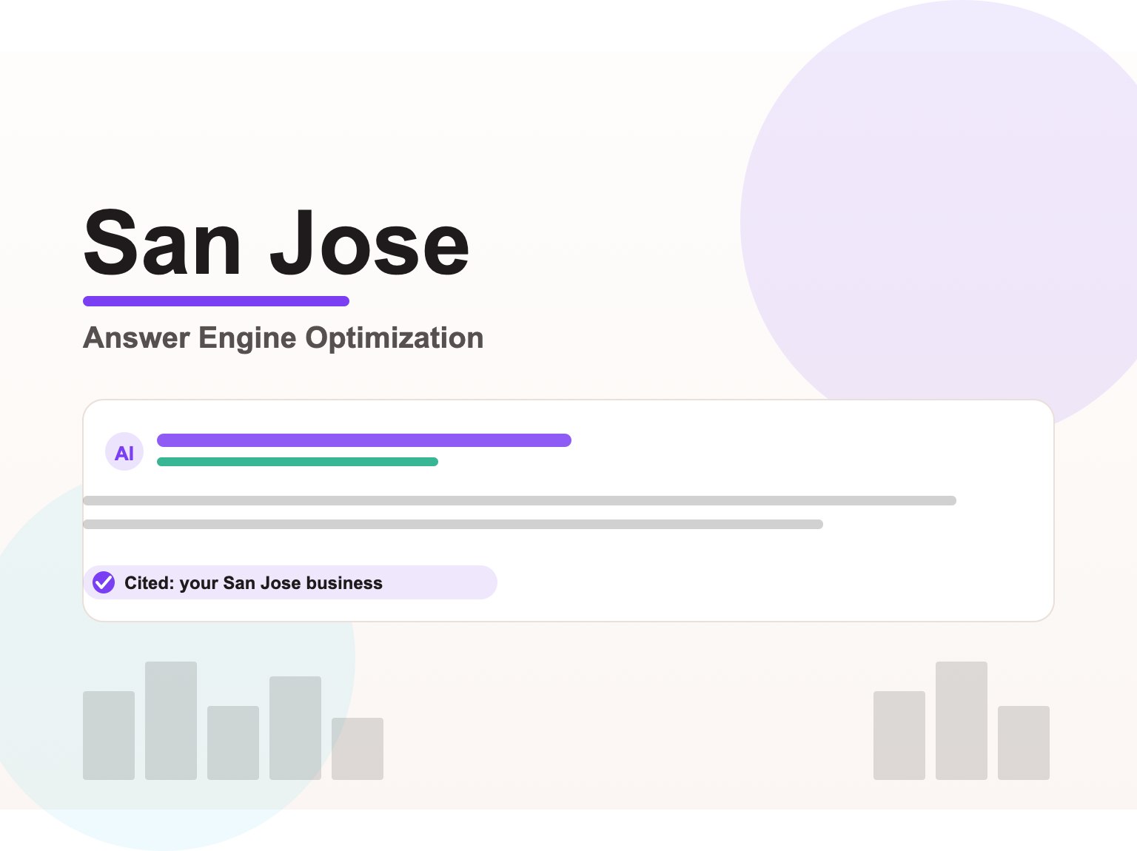Click the Answer Engine Optimization subtitle

(284, 337)
